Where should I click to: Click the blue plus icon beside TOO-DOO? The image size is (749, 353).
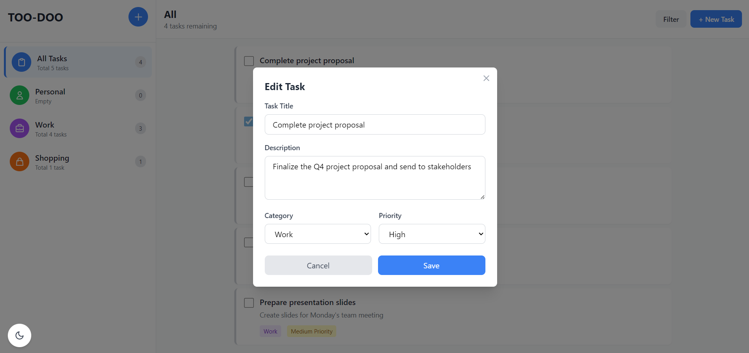click(138, 17)
